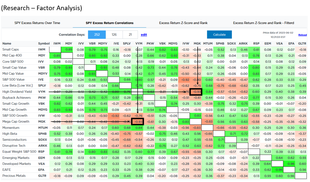Click -0.93 cell in Mega Cap Growth row

click(x=138, y=122)
